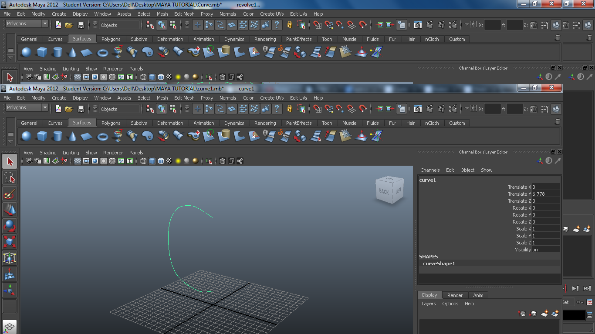Click New Scene icon in front window
This screenshot has width=595, height=334.
pyautogui.click(x=58, y=109)
